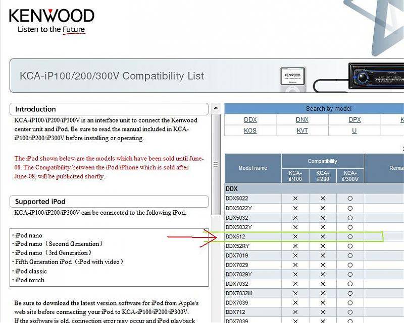404x323 pixels.
Task: Click the KCA-iP200 cross mark for DDX5022
Action: (x=323, y=199)
